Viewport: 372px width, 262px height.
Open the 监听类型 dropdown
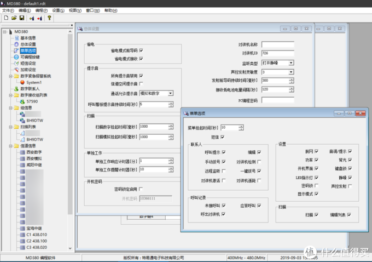pos(291,63)
